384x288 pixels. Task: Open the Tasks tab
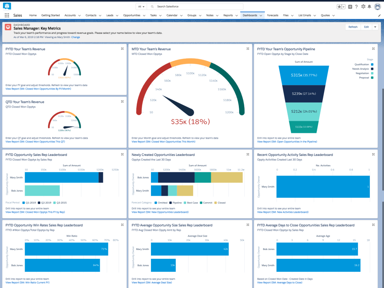[153, 15]
